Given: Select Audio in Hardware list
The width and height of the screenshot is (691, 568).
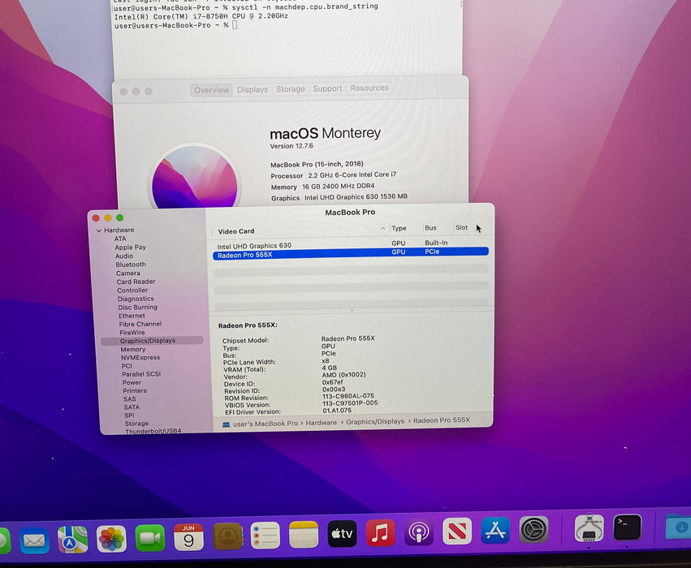Looking at the screenshot, I should click(124, 256).
